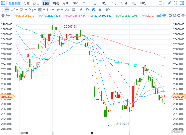
Task: Click the 前复权 adjustment button
Action: coord(161,15)
